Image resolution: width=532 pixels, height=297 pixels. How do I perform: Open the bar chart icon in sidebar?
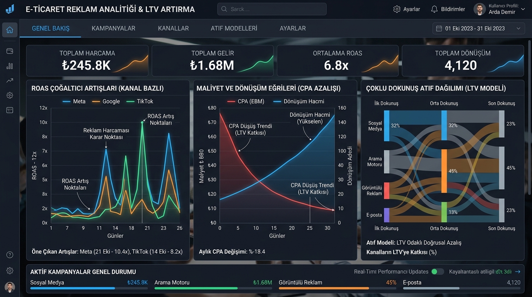pyautogui.click(x=10, y=66)
